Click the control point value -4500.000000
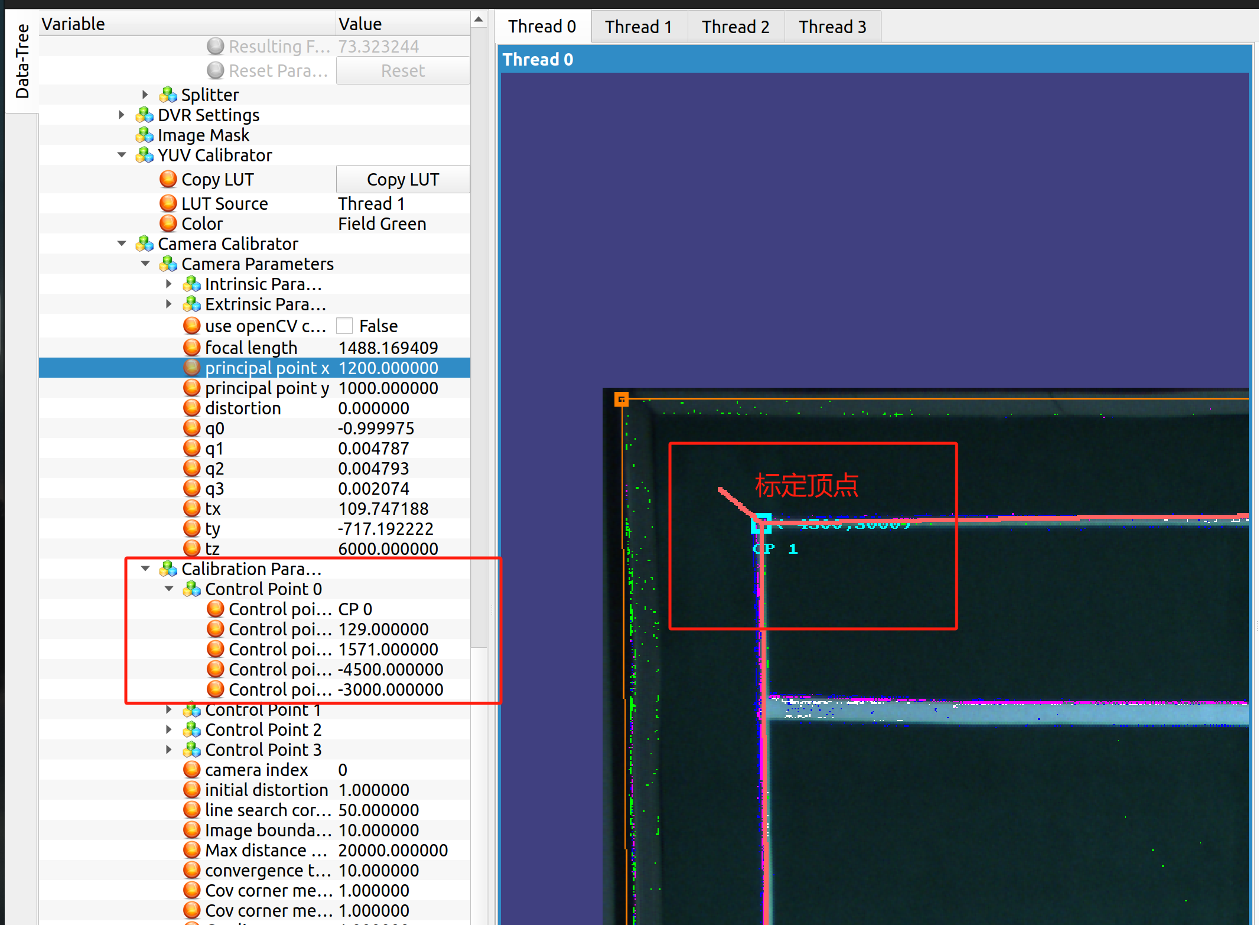Screen dimensions: 1259x925 pyautogui.click(x=391, y=669)
